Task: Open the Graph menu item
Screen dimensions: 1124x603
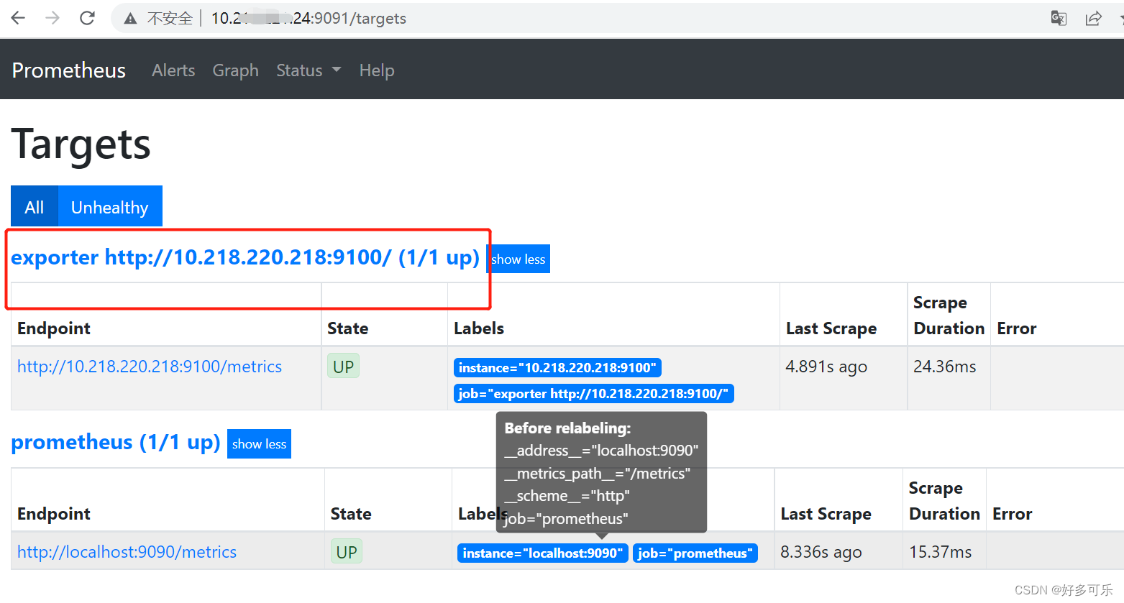Action: click(x=235, y=70)
